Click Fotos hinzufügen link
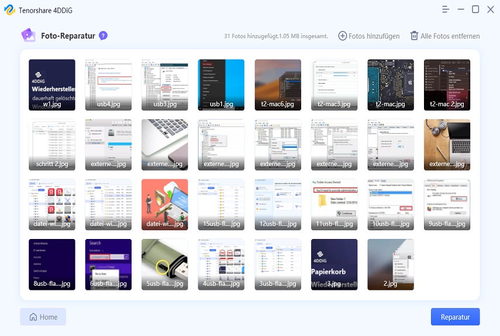The image size is (500, 336). [369, 36]
